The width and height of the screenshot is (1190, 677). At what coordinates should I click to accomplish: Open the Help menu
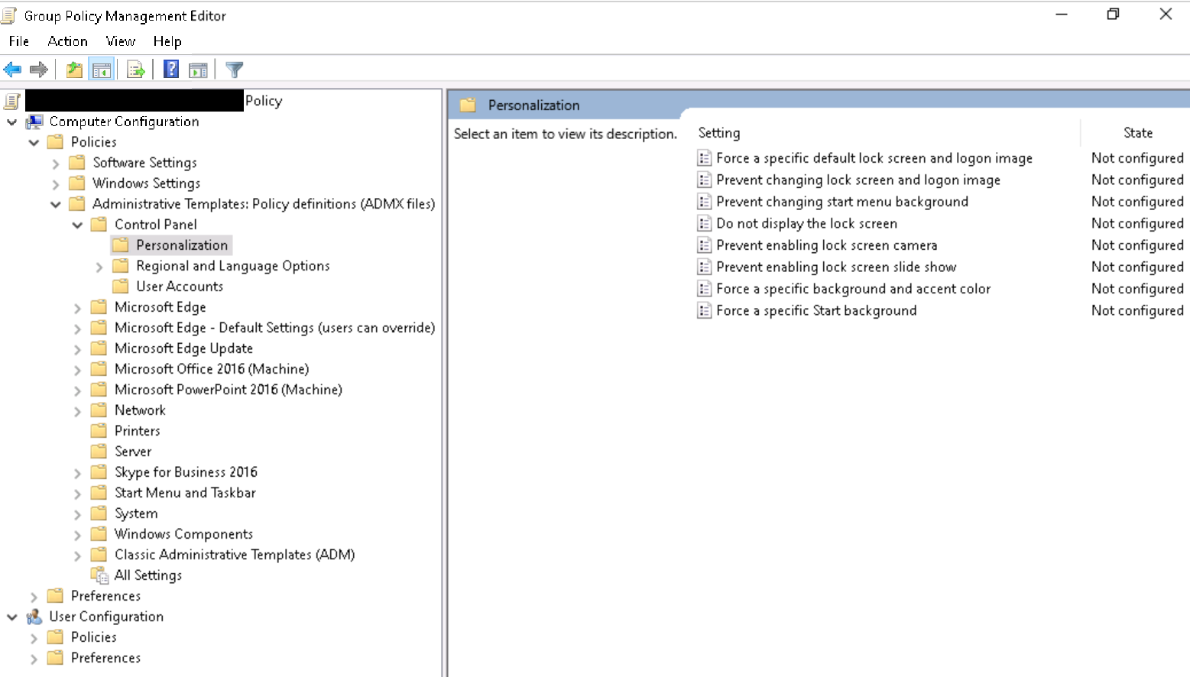coord(167,41)
